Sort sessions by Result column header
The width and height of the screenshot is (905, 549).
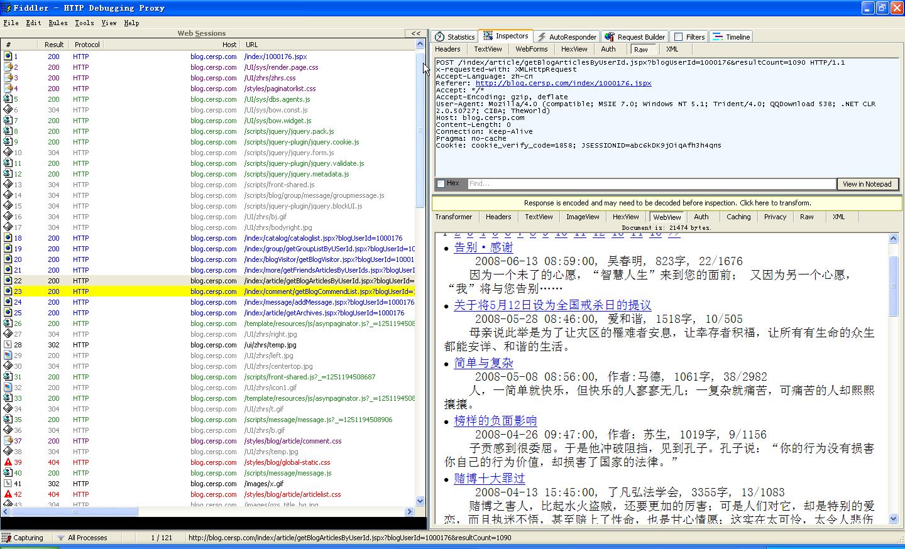[54, 45]
